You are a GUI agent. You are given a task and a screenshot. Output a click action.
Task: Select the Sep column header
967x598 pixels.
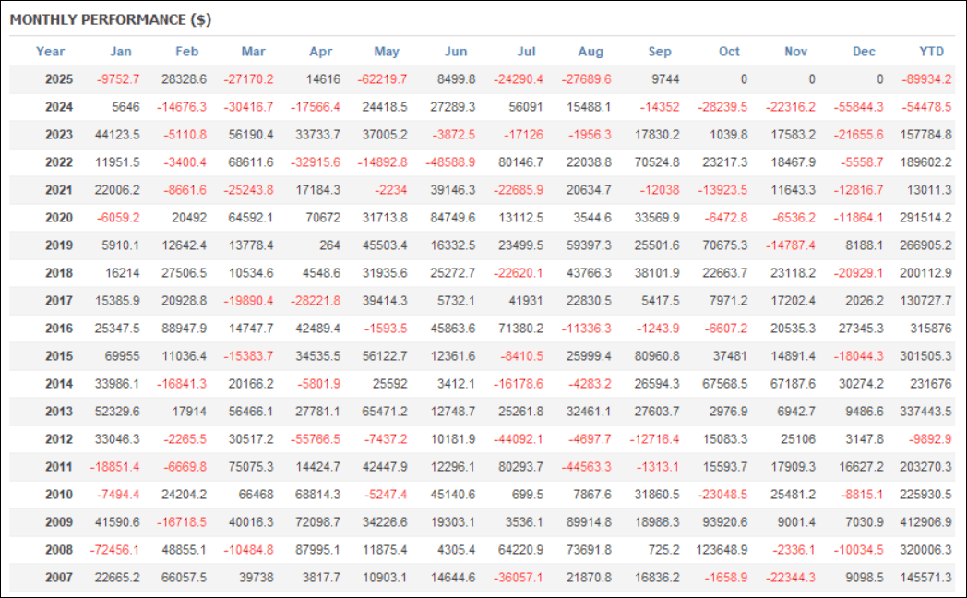(x=660, y=52)
